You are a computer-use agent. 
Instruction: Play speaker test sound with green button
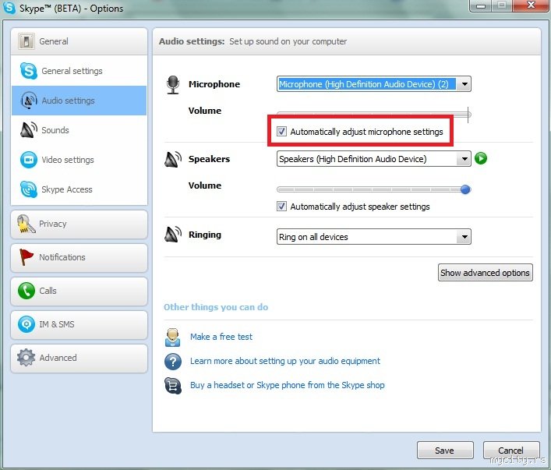(x=481, y=158)
